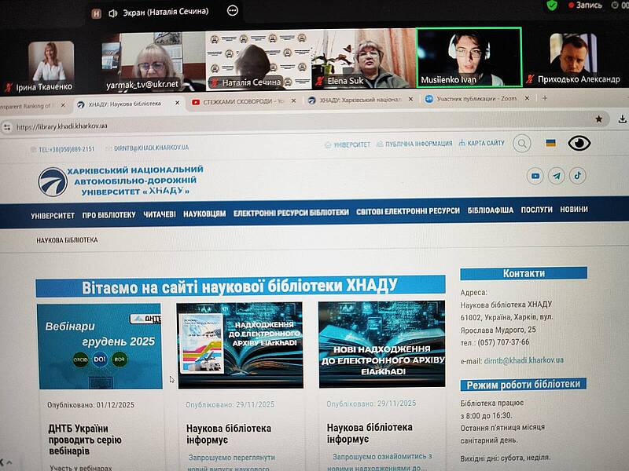Click the dirntb@khadi.kharkov.ua email link in Контакти
Image resolution: width=629 pixels, height=471 pixels.
coord(524,360)
